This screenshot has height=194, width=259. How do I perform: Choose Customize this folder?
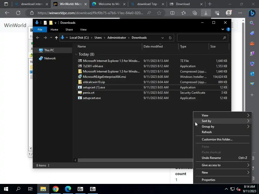click(x=223, y=139)
